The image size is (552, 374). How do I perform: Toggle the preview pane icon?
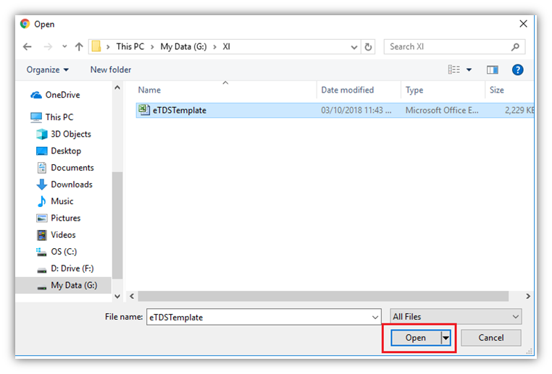click(x=493, y=69)
